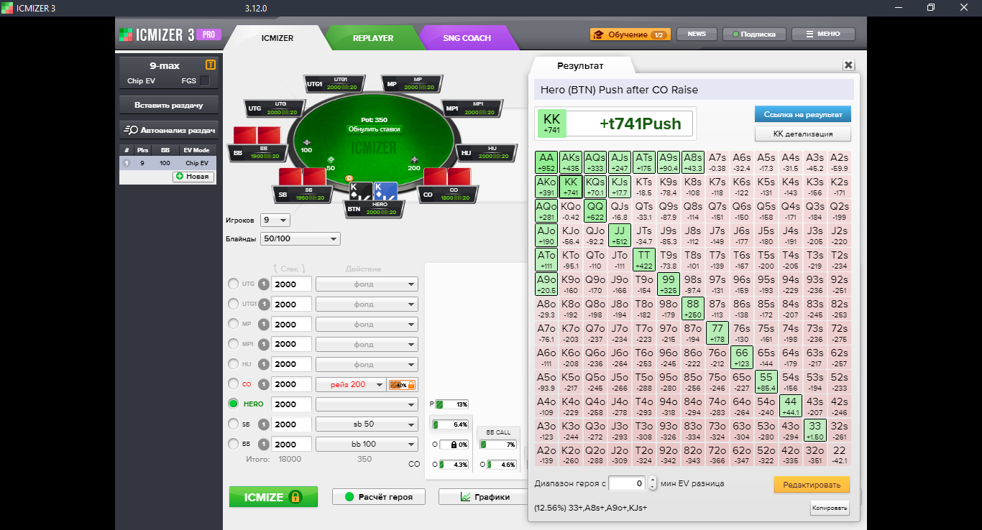This screenshot has height=530, width=982.
Task: Open MP action фолд dropdown
Action: click(367, 324)
